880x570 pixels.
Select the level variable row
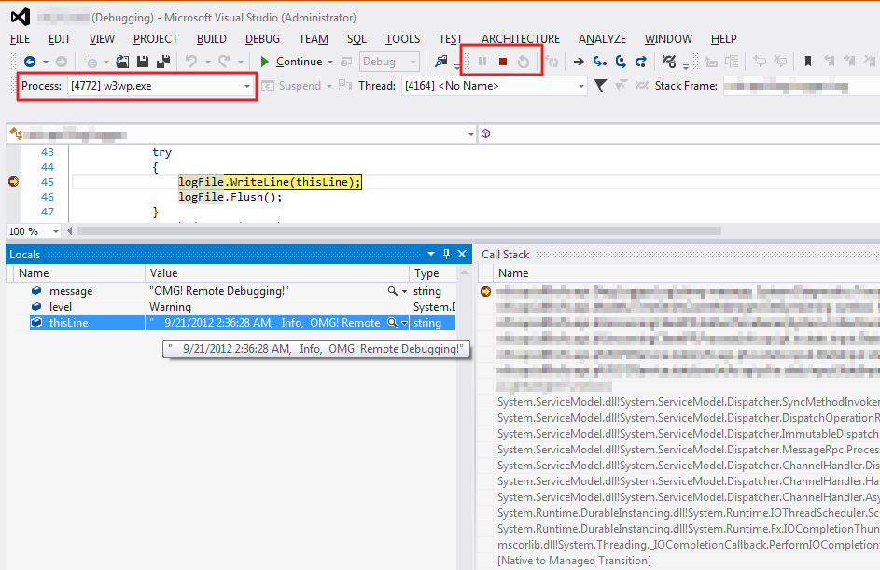[234, 307]
